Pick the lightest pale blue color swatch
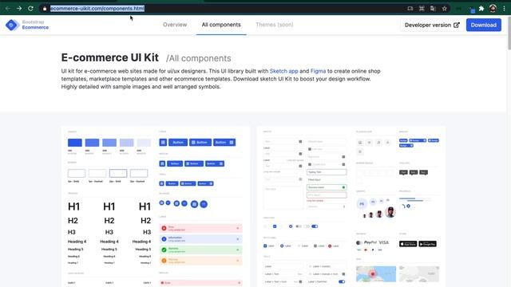Screen dimensions: 511x287 pos(144,143)
